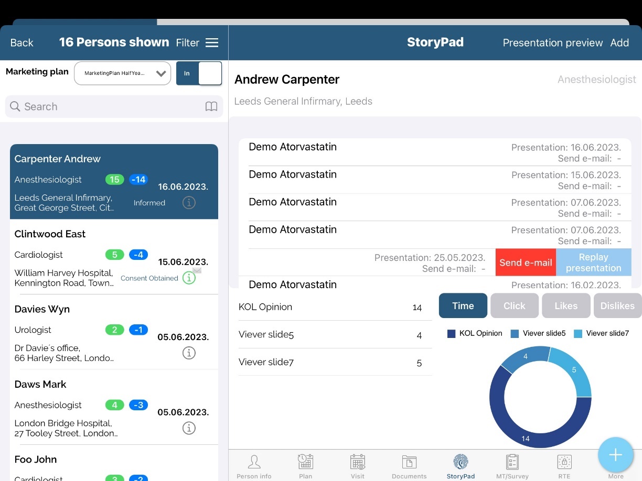Expand the MarketingPlan HalfYear dropdown
The width and height of the screenshot is (642, 481).
coord(123,73)
